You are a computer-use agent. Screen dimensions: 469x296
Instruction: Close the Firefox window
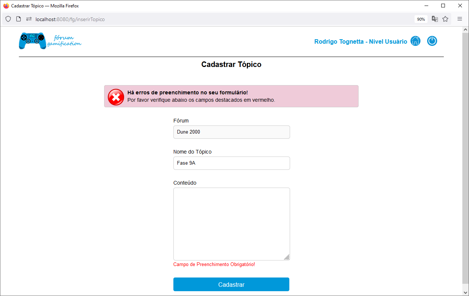pyautogui.click(x=460, y=6)
